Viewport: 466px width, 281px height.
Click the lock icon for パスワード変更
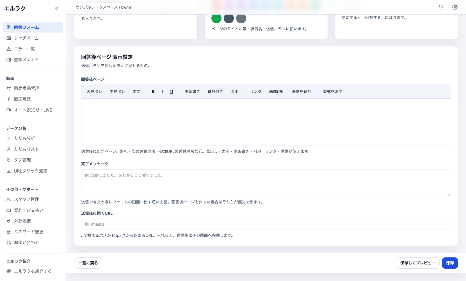coord(9,232)
